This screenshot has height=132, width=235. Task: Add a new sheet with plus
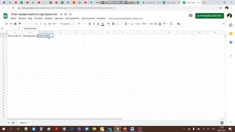click(8, 123)
